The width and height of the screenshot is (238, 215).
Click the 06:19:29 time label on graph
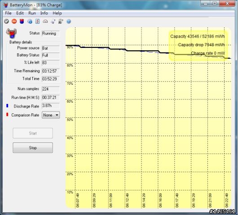(194, 200)
